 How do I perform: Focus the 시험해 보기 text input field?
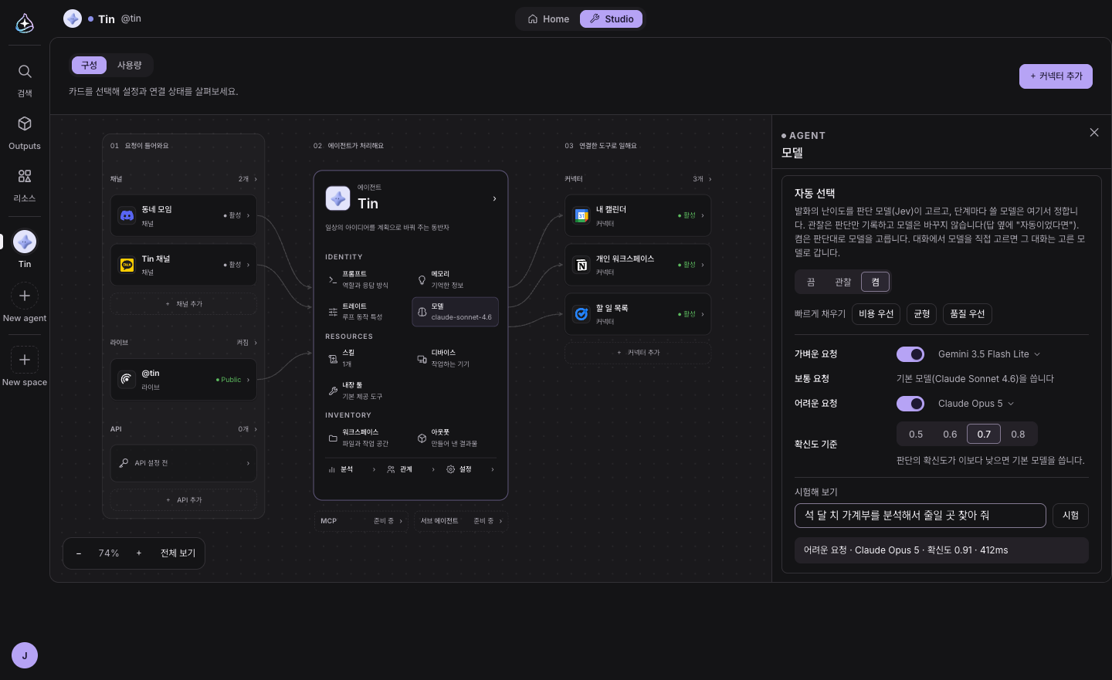[x=920, y=516]
